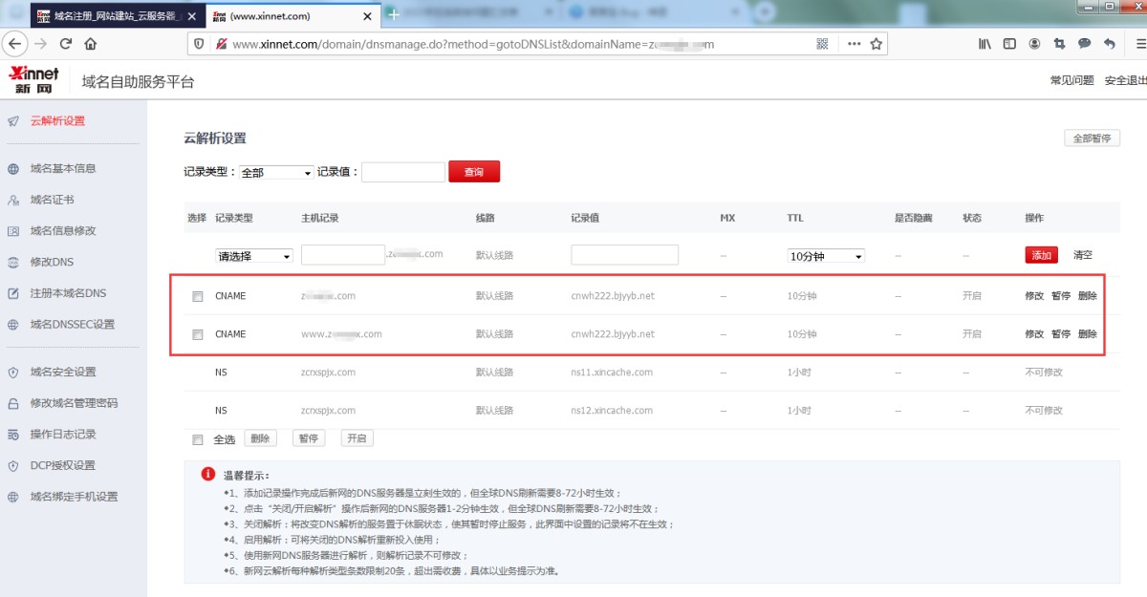Check the www CNAME record checkbox
The image size is (1147, 597).
click(x=198, y=335)
